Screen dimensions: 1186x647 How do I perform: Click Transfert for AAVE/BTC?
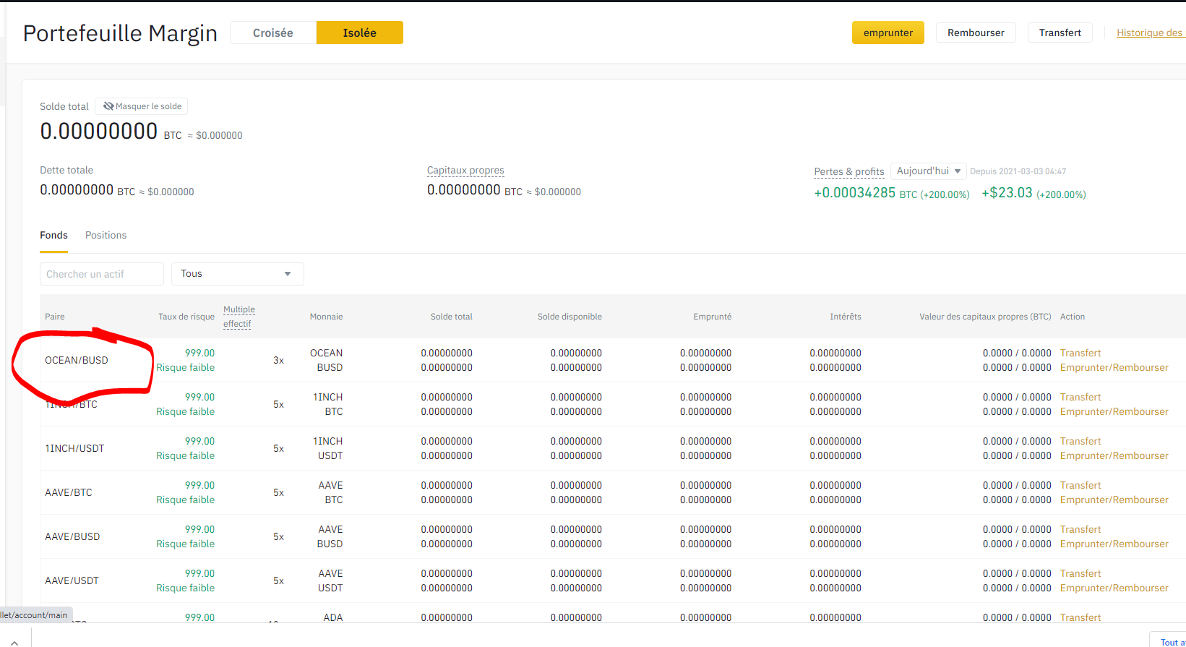(1080, 485)
